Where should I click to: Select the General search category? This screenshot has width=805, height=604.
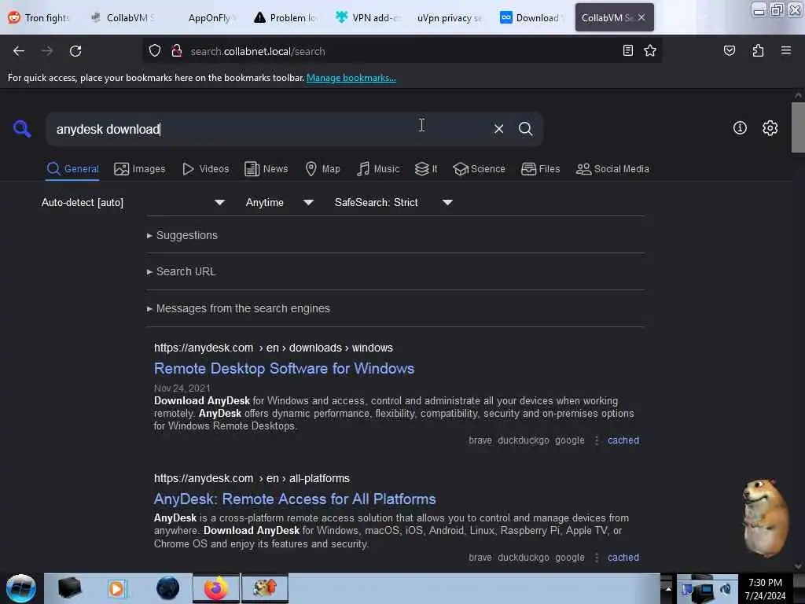click(x=72, y=168)
